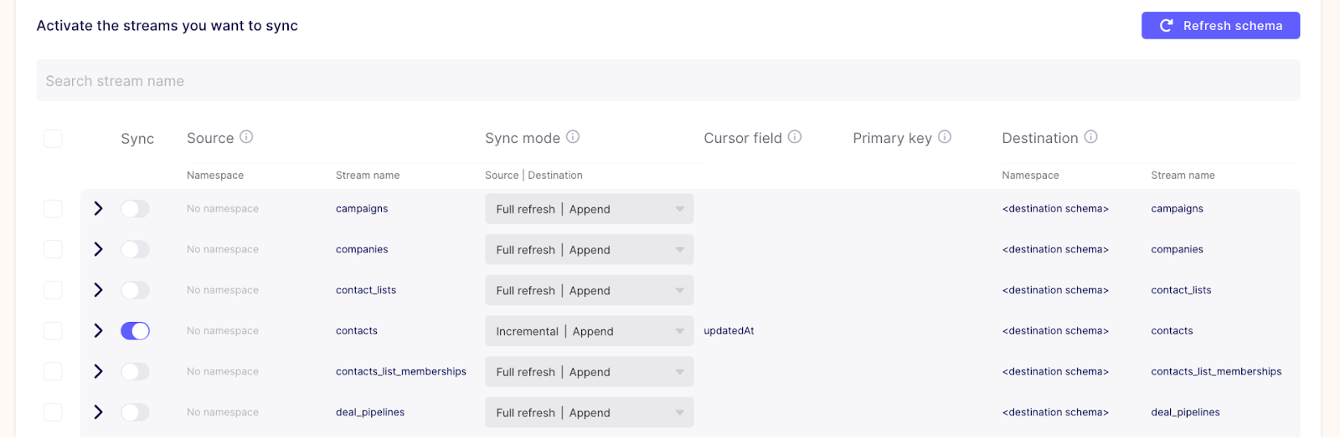The image size is (1340, 438).
Task: Expand the contacts_list_memberships row chevron
Action: 98,371
